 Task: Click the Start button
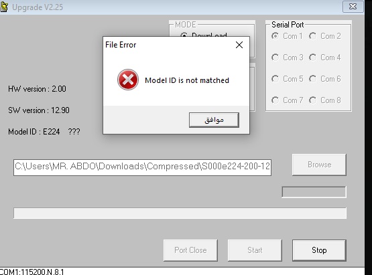(255, 250)
